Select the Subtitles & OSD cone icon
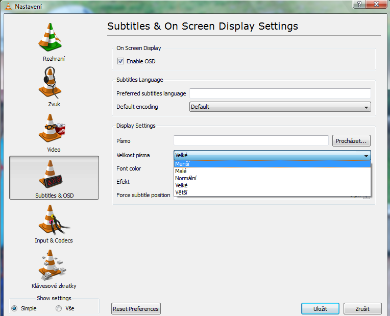 coord(51,174)
